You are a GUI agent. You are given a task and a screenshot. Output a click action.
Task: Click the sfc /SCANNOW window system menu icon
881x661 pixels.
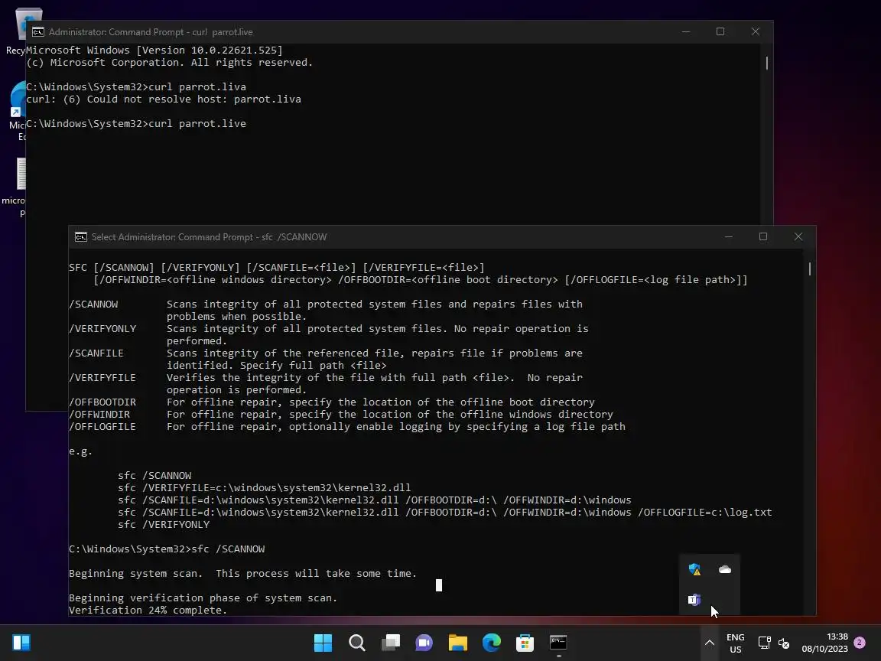click(81, 237)
